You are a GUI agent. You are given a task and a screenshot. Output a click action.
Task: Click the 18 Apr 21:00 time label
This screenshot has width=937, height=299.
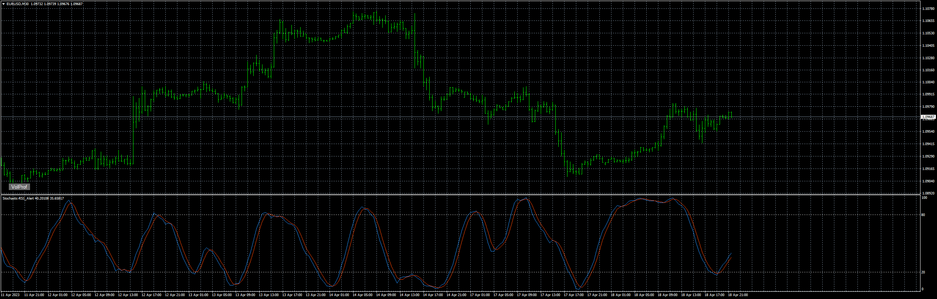[738, 295]
